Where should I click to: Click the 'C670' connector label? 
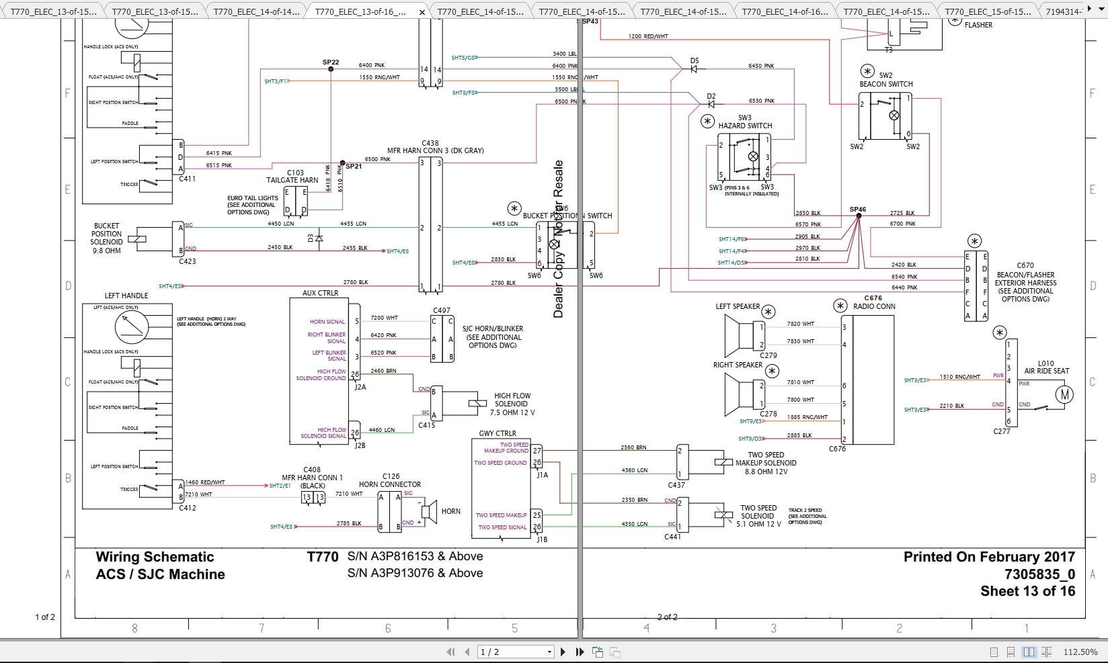point(1025,265)
